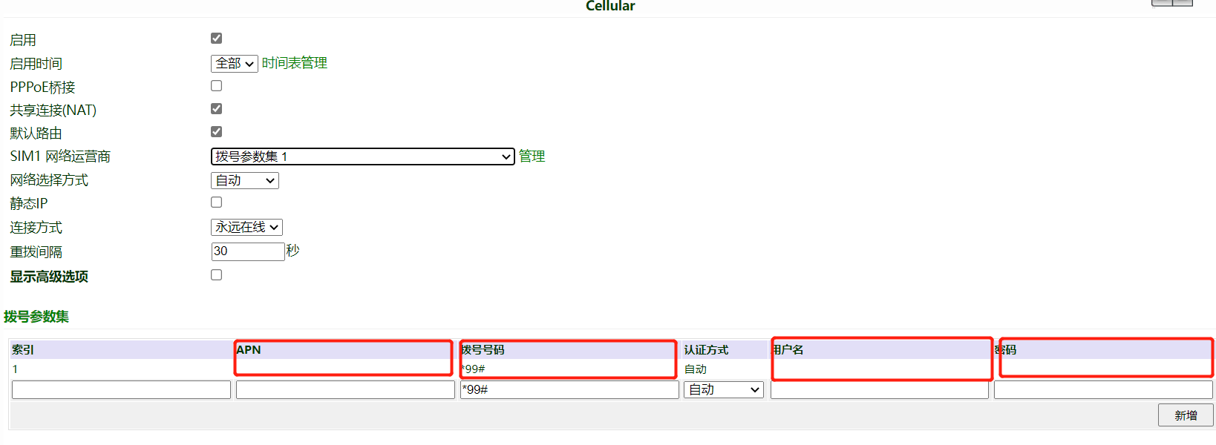The width and height of the screenshot is (1216, 445).
Task: Expand the 认证方式 dropdown in table
Action: (724, 390)
